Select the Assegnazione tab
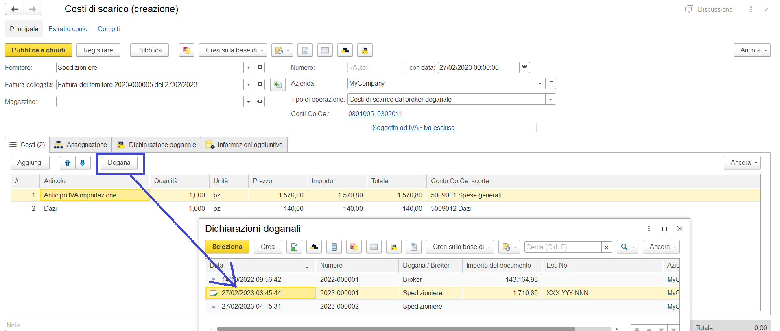The width and height of the screenshot is (780, 331). pyautogui.click(x=81, y=145)
